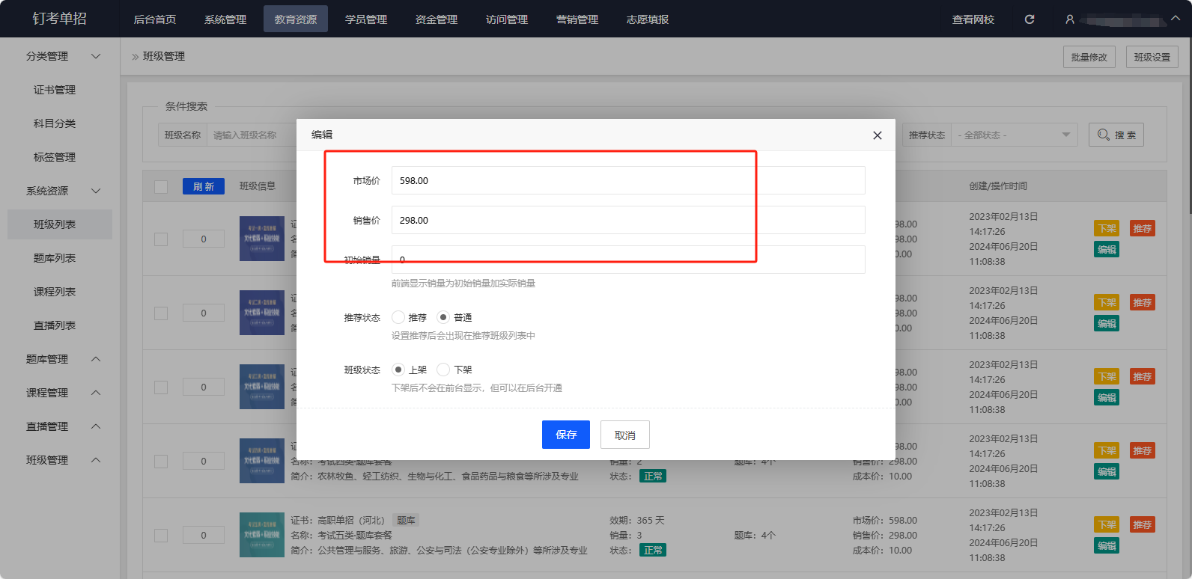The image size is (1192, 579).
Task: Check the 考试五类 row checkbox
Action: (161, 536)
